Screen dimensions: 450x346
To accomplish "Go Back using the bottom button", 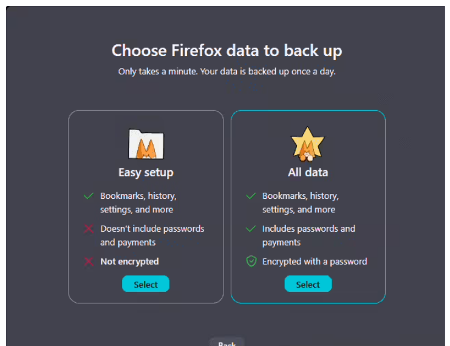I will [x=227, y=342].
